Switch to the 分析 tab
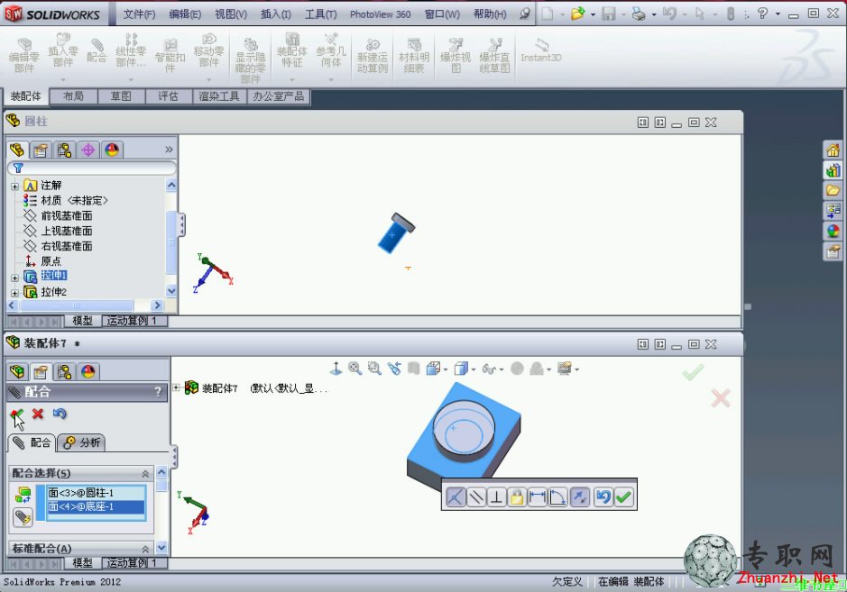Viewport: 847px width, 592px height. pos(81,443)
